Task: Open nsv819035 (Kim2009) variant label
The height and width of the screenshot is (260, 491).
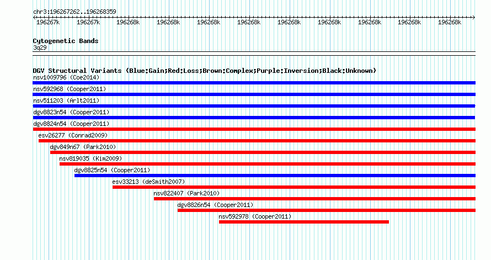Action: click(x=90, y=158)
